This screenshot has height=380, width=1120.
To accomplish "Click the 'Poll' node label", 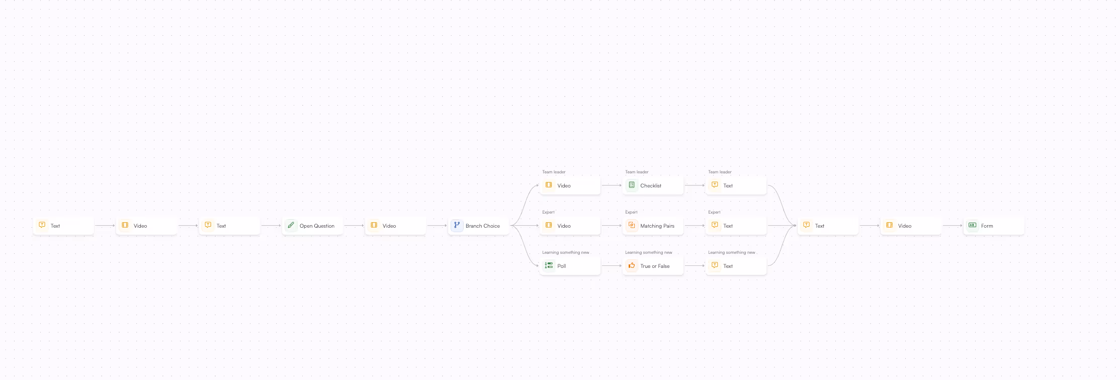I will (x=562, y=266).
